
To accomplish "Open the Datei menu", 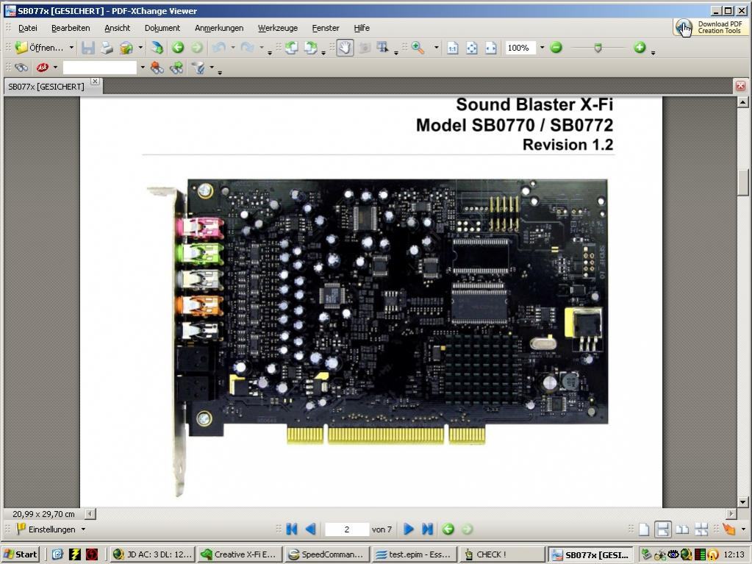I will click(28, 28).
